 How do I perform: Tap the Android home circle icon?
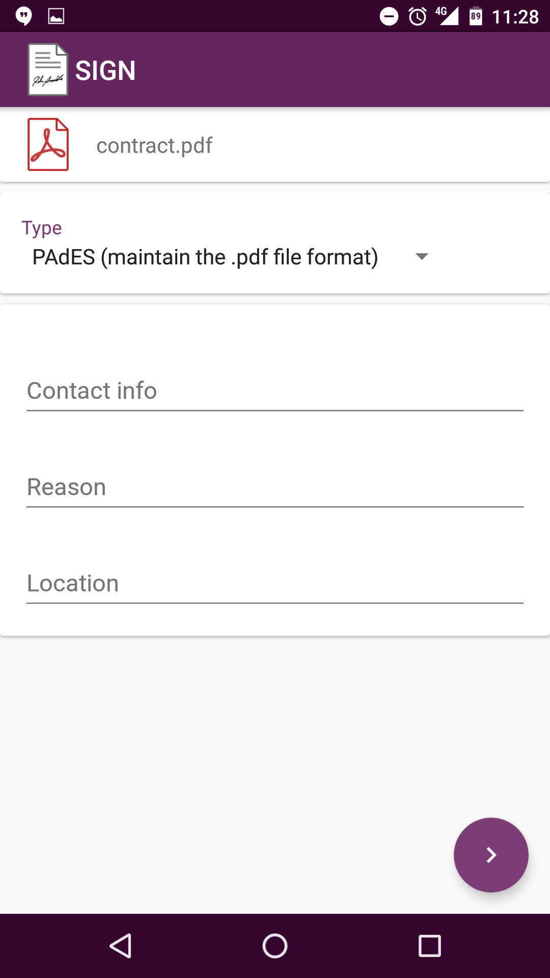275,946
